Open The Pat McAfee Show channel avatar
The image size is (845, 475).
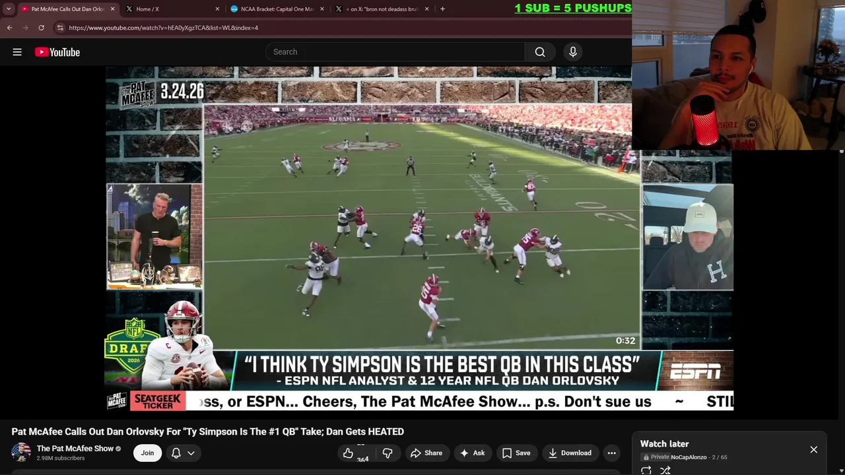(x=21, y=453)
